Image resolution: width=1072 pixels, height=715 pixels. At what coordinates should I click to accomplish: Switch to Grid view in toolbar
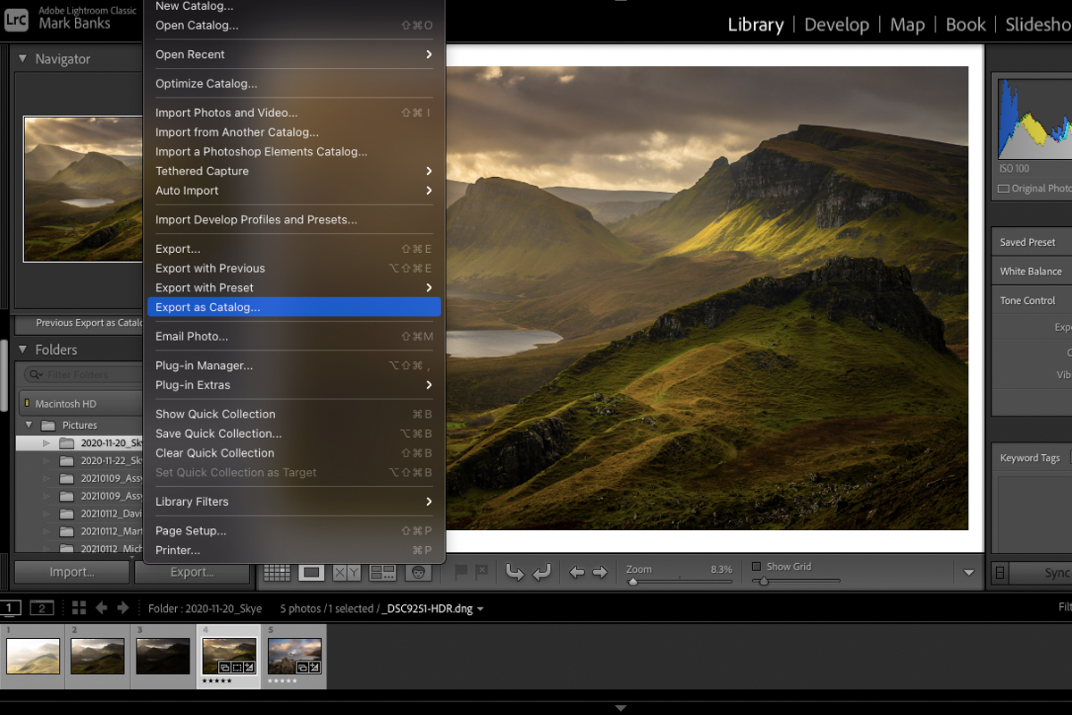pos(277,573)
